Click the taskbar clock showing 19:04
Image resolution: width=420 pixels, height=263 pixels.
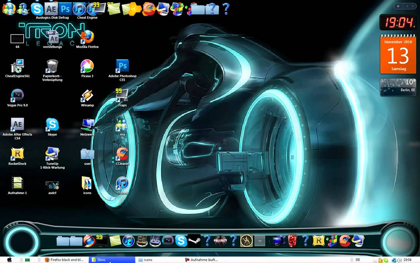pos(407,260)
